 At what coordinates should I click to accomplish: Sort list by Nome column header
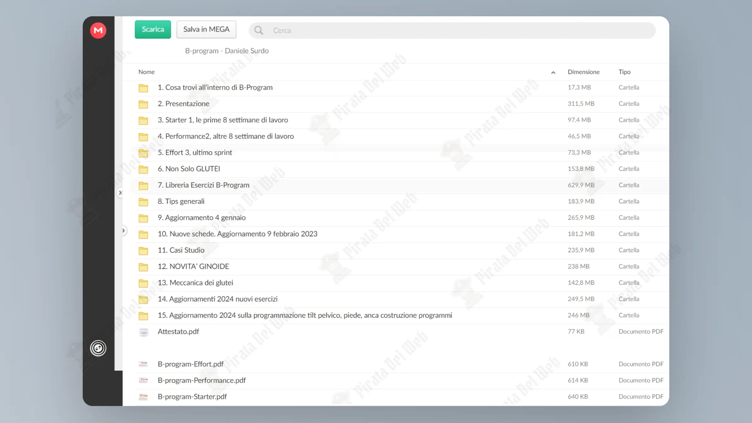click(x=146, y=72)
